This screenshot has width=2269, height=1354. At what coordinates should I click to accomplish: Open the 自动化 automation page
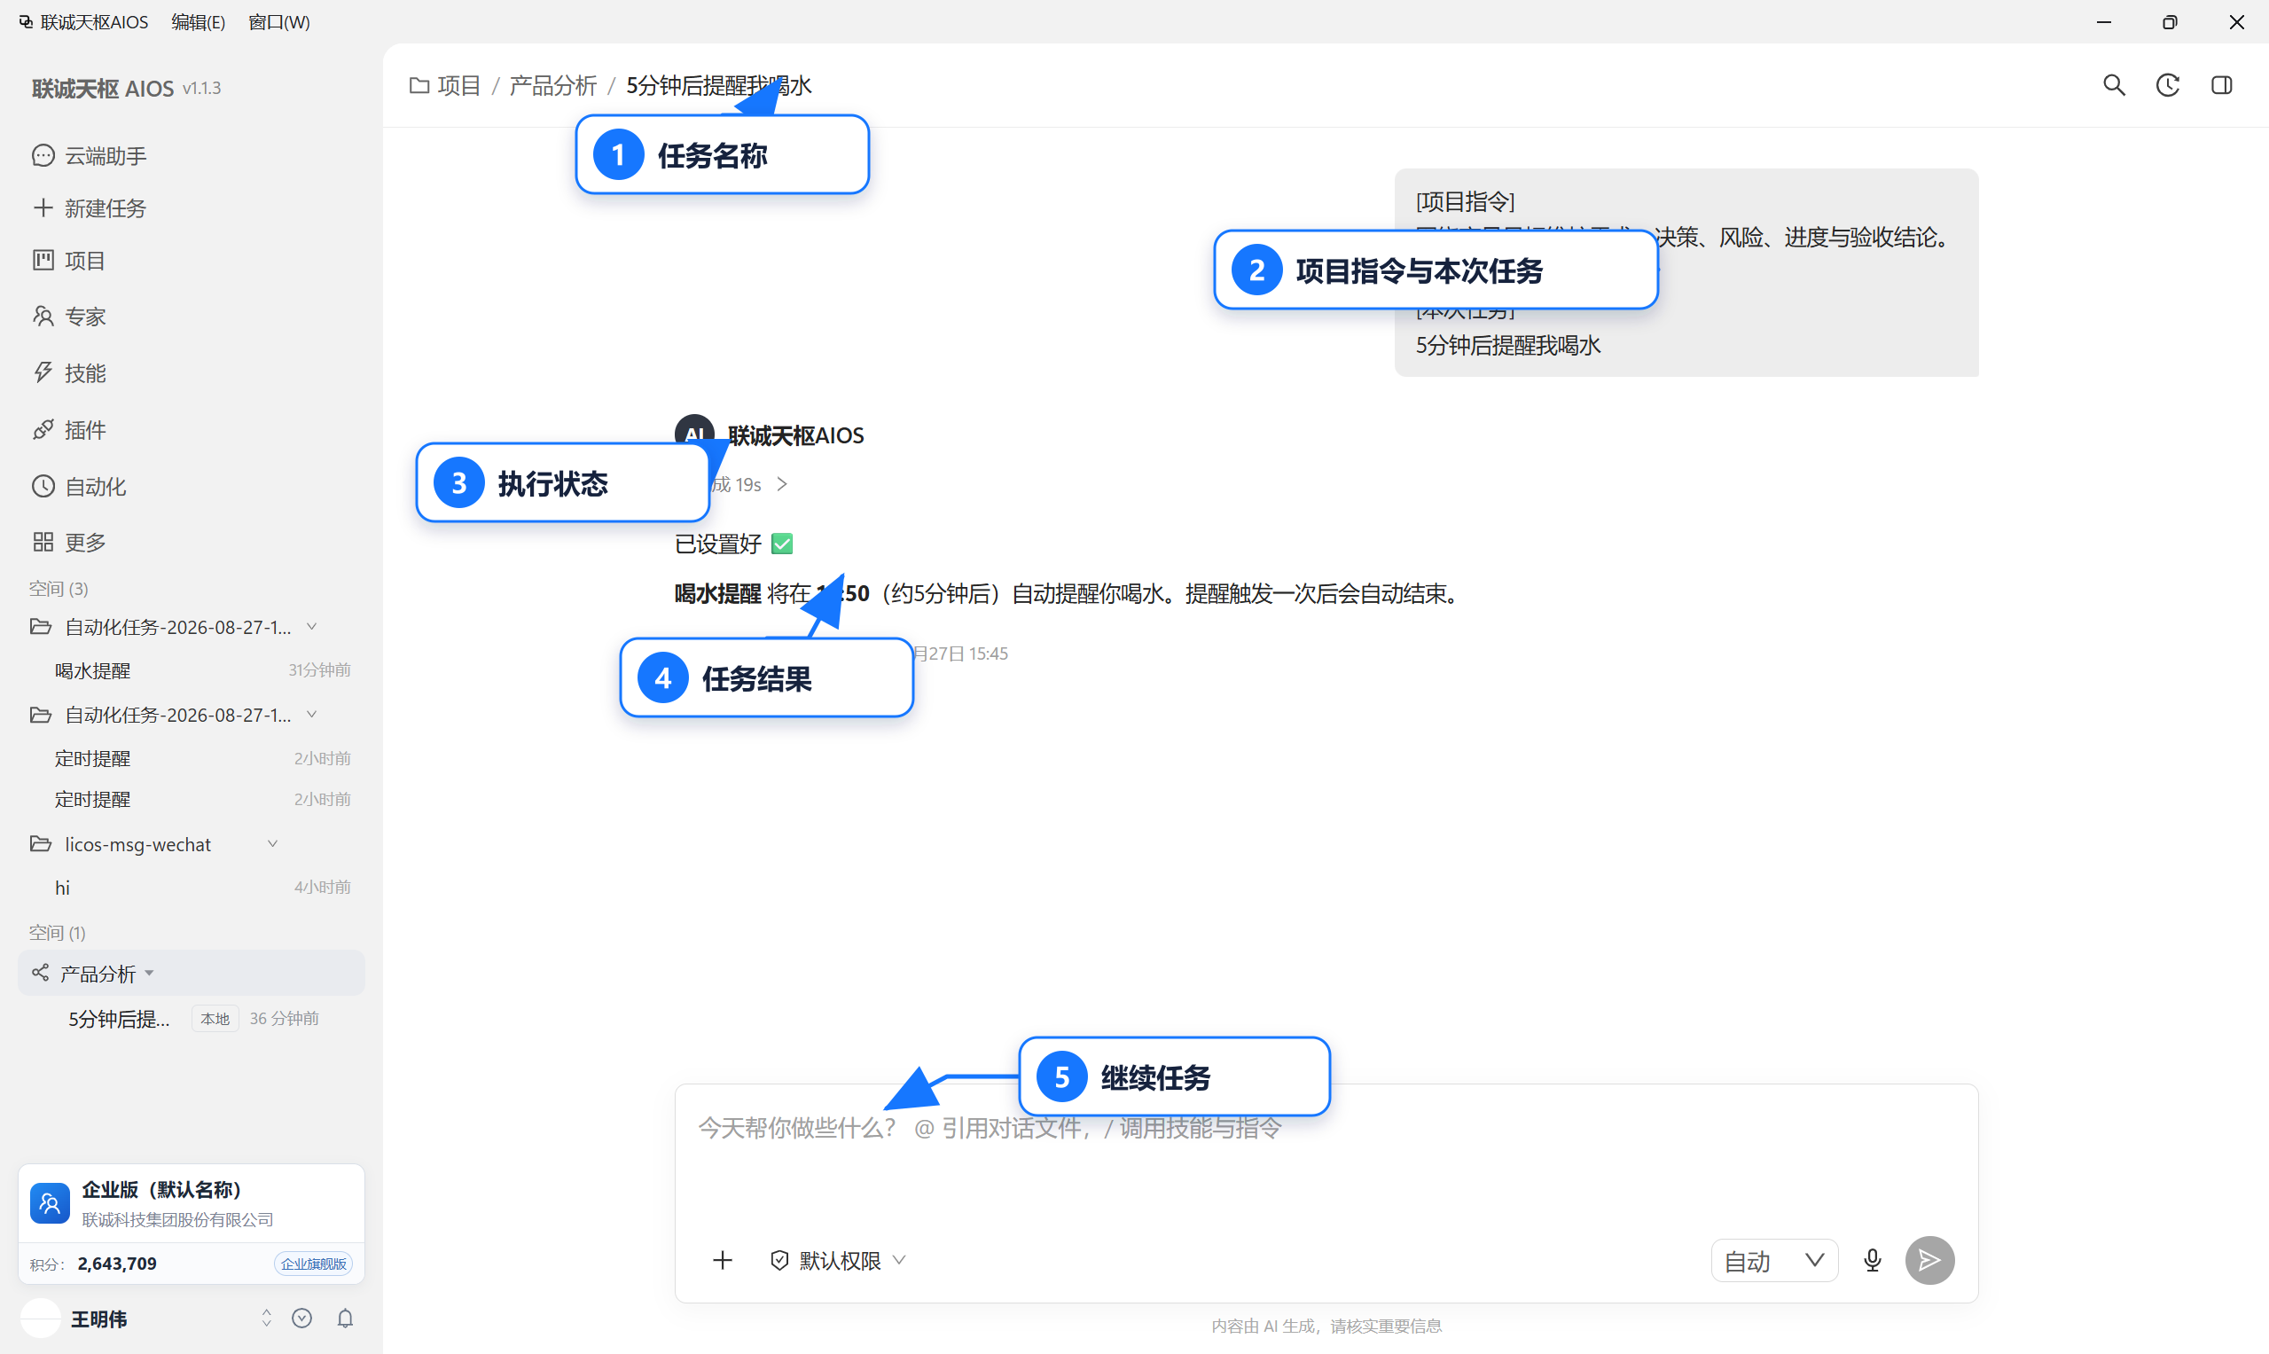pyautogui.click(x=80, y=486)
